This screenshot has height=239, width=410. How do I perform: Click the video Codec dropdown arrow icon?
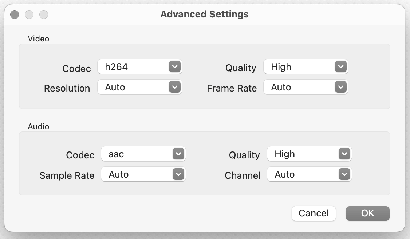point(175,67)
